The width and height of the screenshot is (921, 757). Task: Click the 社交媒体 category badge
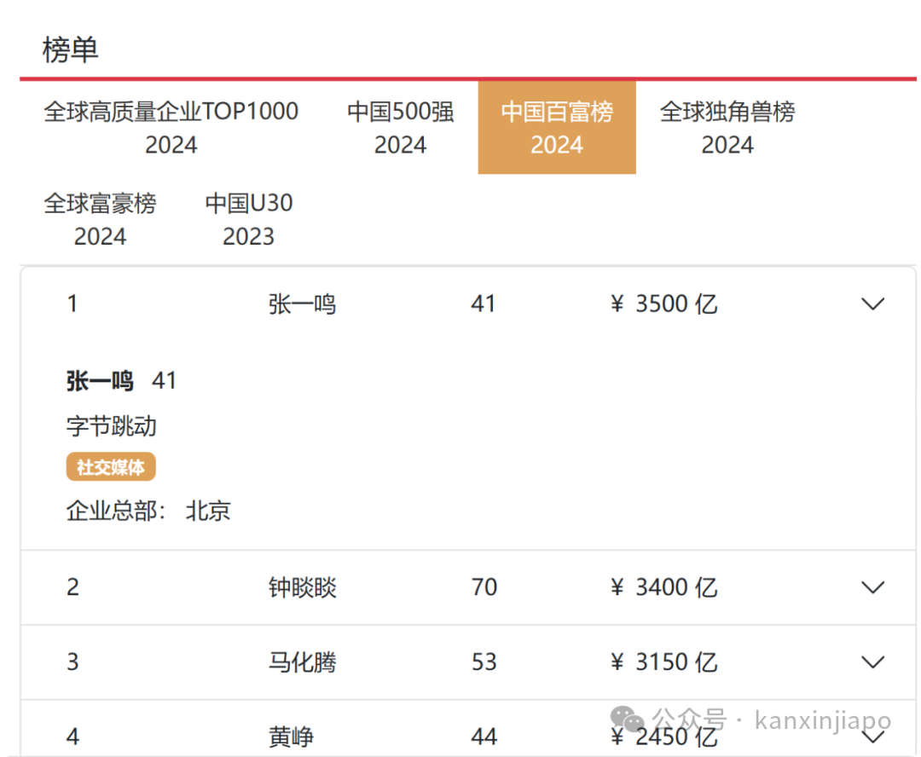pos(111,466)
